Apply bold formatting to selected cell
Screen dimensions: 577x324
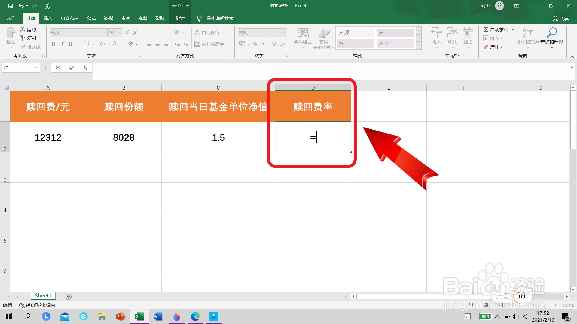coord(53,44)
